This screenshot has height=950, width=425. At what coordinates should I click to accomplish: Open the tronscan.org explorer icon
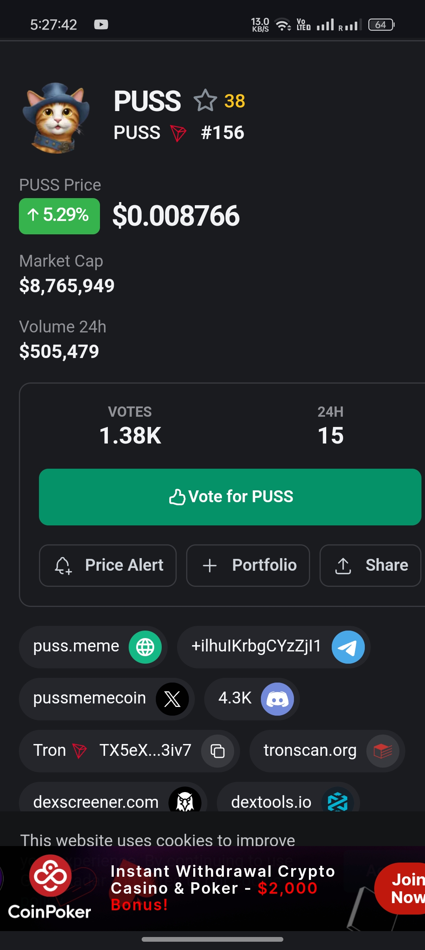382,751
